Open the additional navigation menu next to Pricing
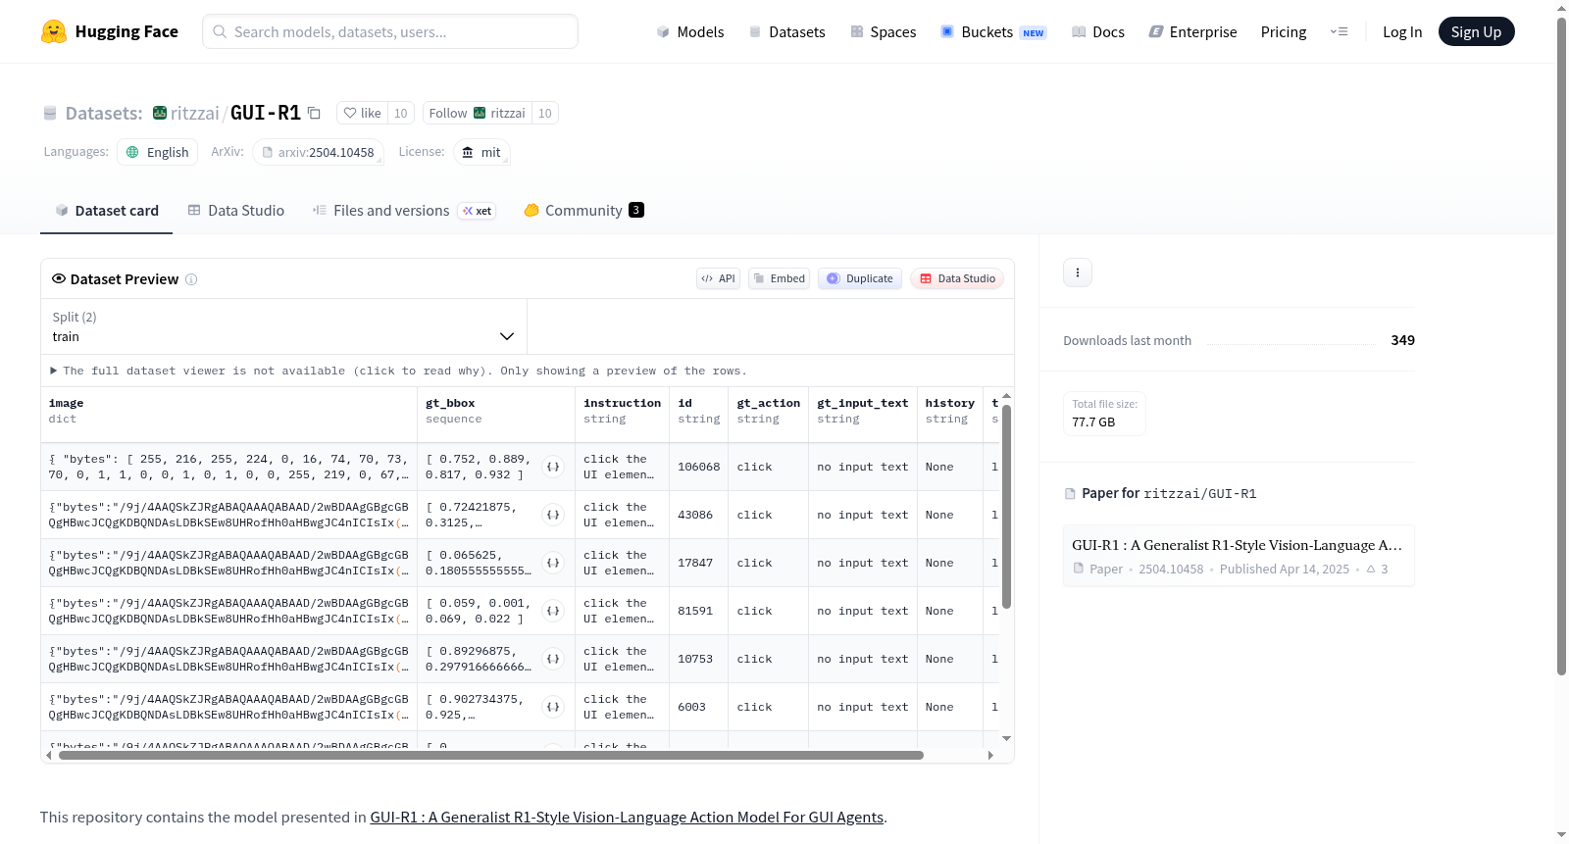1569x844 pixels. coord(1339,31)
